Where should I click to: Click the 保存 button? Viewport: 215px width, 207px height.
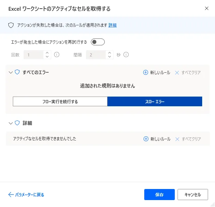tap(160, 195)
